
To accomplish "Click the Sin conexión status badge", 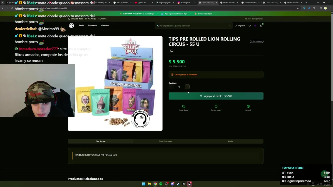I will click(x=257, y=41).
